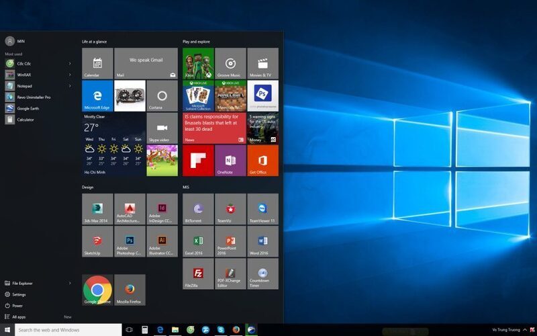Viewport: 537px width, 336px height.
Task: Click the Play and explore group header
Action: [x=196, y=42]
